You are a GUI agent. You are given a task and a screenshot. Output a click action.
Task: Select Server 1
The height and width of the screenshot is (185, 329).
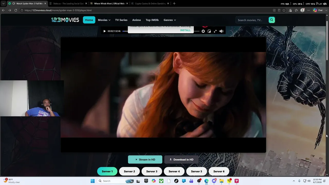pyautogui.click(x=107, y=171)
